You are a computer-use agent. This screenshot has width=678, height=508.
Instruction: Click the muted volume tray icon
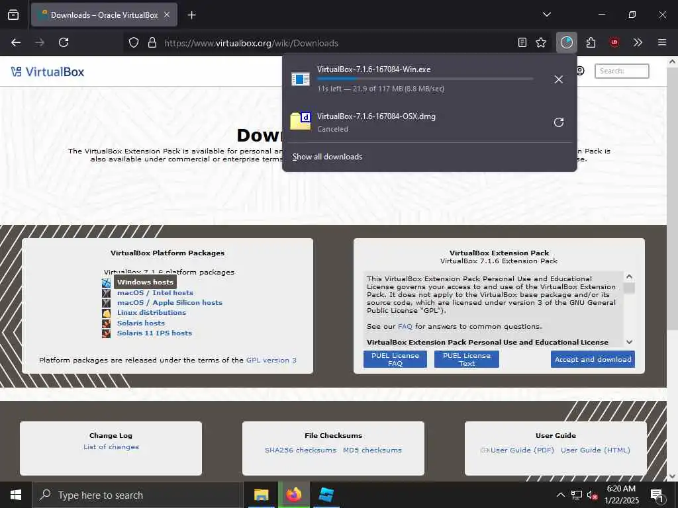pos(593,495)
